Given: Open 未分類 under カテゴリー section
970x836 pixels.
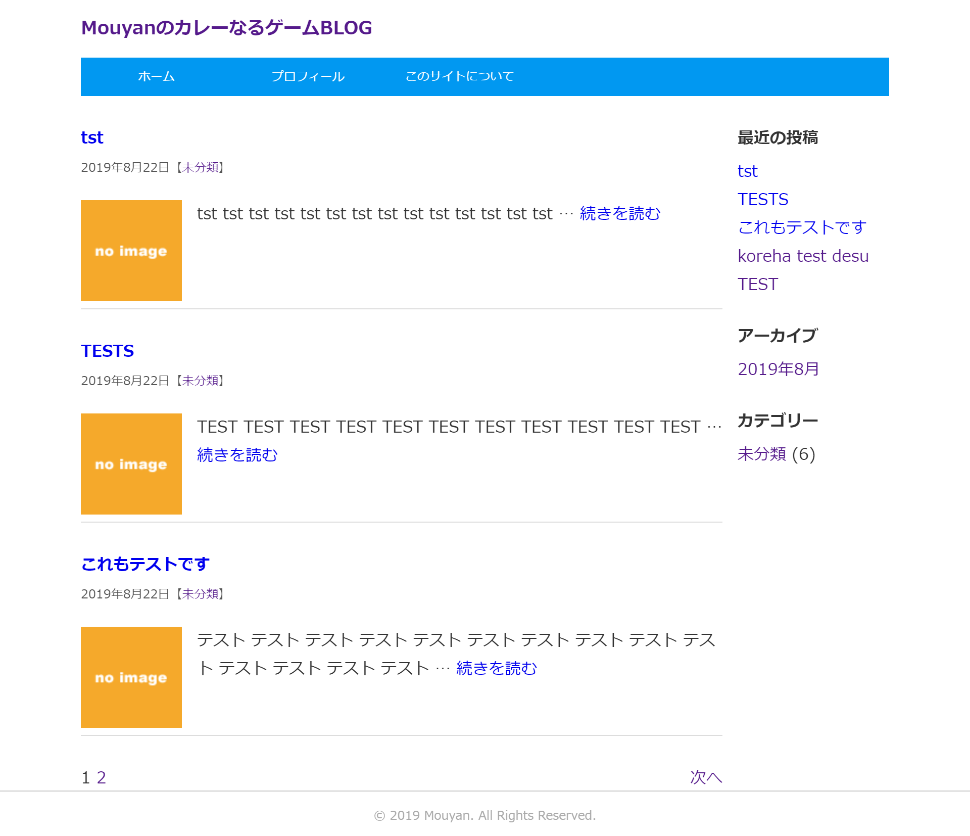Looking at the screenshot, I should point(762,454).
